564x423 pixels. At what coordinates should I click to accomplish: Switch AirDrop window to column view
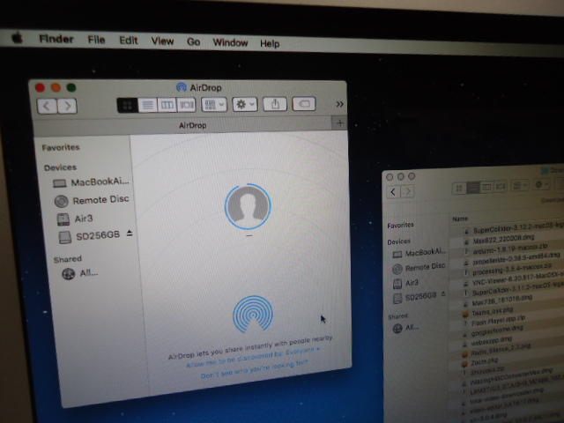[x=167, y=105]
